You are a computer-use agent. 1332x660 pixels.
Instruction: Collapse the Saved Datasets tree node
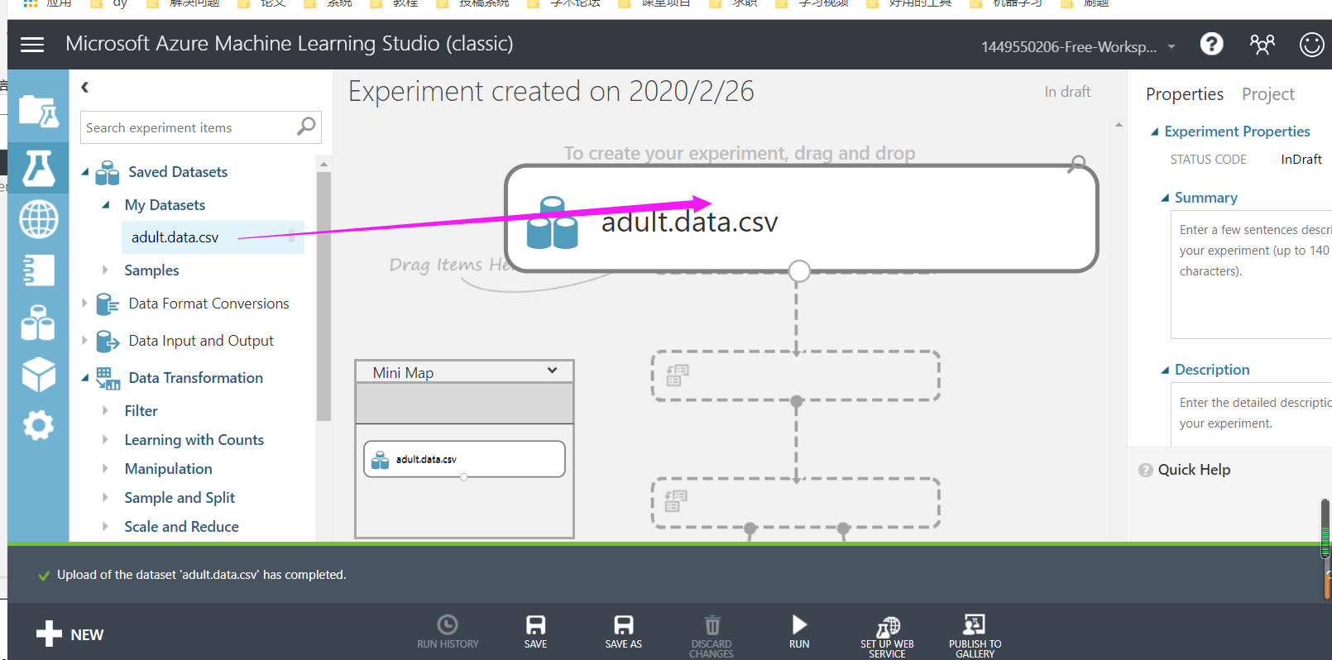(x=84, y=172)
